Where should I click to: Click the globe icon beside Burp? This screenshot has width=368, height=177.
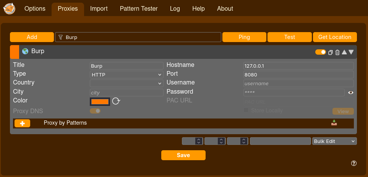point(25,51)
